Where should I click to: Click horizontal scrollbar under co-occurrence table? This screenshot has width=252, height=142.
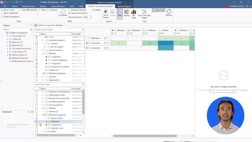click(x=145, y=136)
